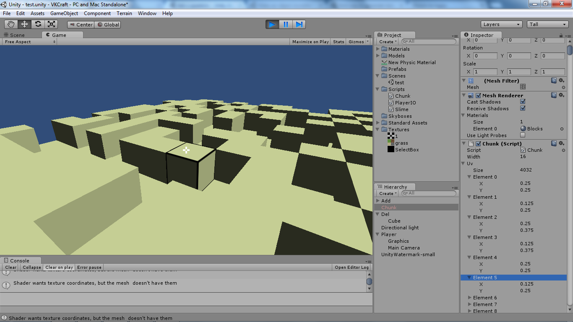Toggle the Cast Shadows checkbox
This screenshot has height=322, width=573.
(x=523, y=101)
